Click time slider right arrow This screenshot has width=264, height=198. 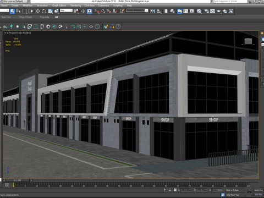(31, 180)
